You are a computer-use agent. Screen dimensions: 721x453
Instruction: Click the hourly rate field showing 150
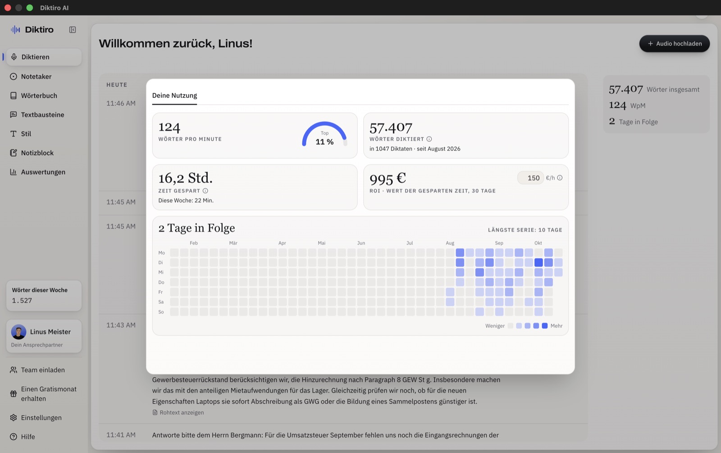531,178
